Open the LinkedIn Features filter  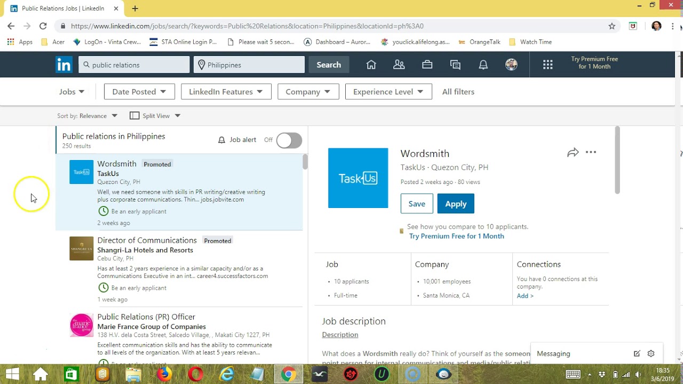226,92
